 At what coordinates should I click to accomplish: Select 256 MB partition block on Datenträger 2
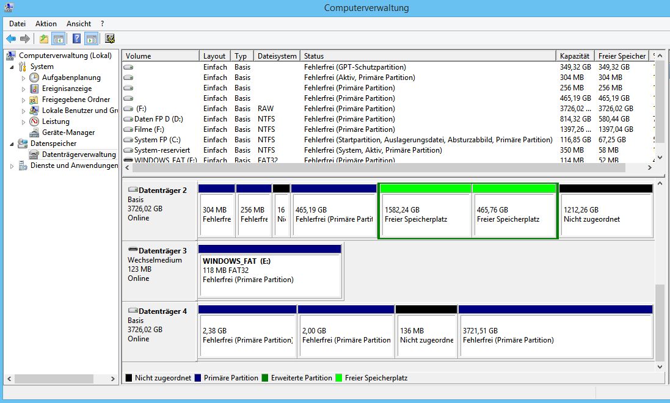(x=254, y=211)
